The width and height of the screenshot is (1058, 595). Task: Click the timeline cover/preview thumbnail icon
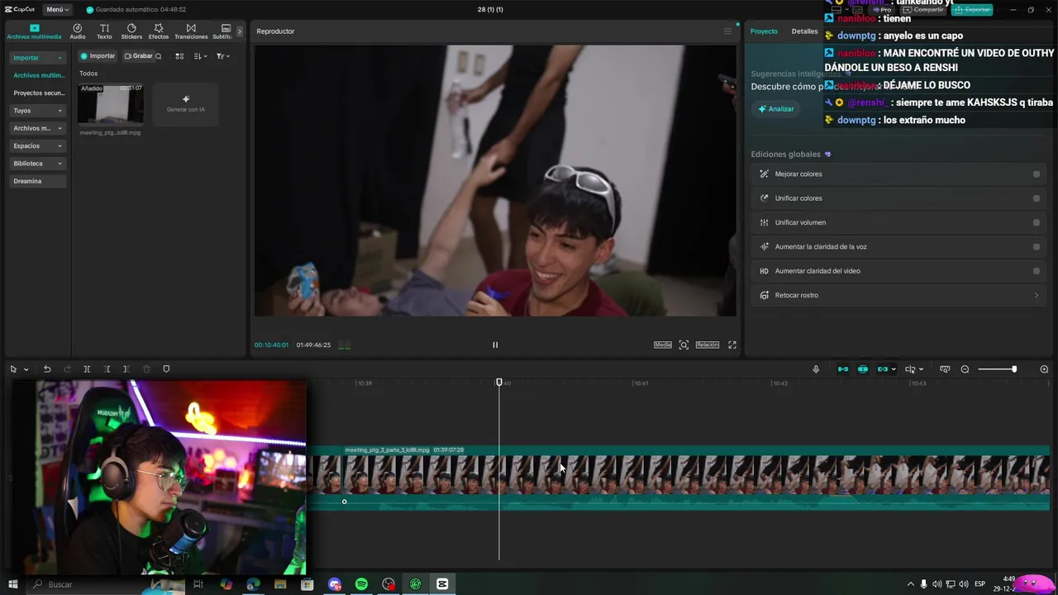[x=945, y=369]
